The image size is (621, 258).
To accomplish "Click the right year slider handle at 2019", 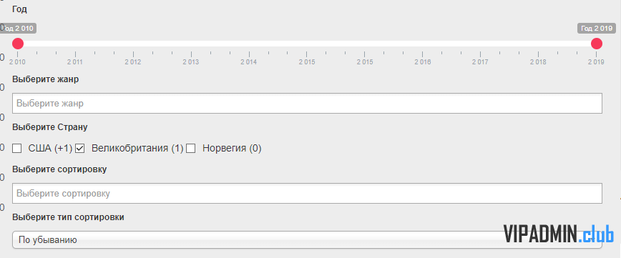I will [596, 44].
